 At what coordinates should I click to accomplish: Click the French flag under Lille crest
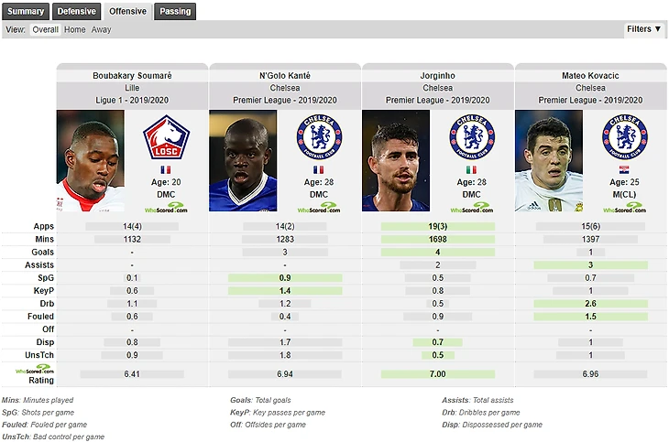(166, 169)
